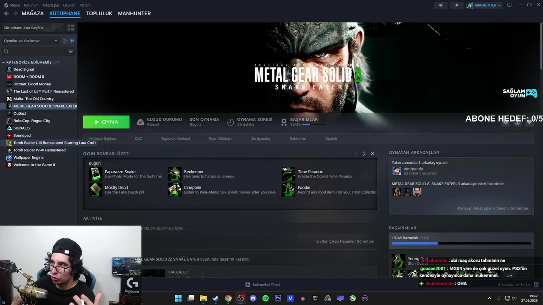Select Tomb Raider IV-VI Remastered

point(39,150)
